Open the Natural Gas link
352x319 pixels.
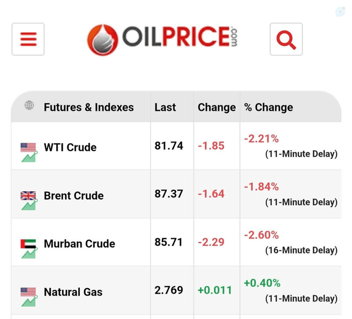[73, 292]
